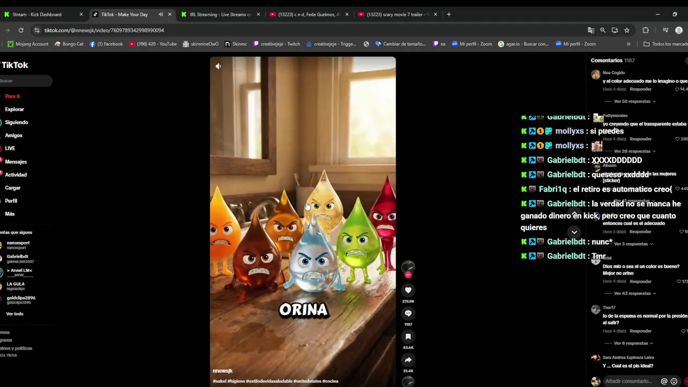Expand Ver 28 respuestas replies
The height and width of the screenshot is (387, 688).
point(634,152)
